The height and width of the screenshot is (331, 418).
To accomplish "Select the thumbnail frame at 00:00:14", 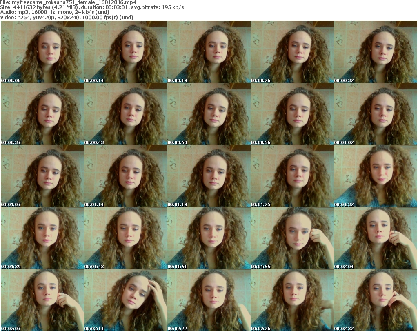I will [x=126, y=52].
